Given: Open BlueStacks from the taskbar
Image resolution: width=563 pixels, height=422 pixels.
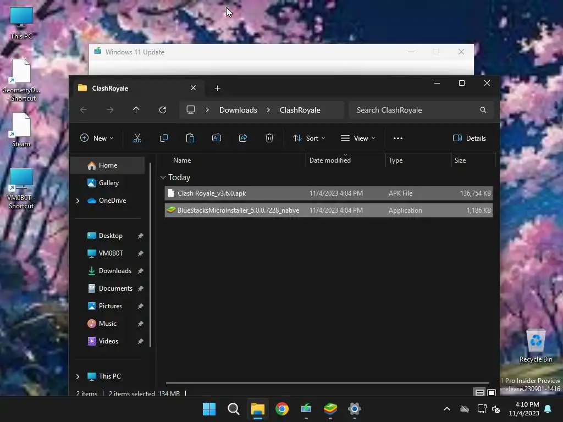Looking at the screenshot, I should pos(330,409).
